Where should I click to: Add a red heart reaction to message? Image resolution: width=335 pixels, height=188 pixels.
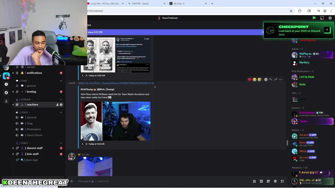tap(250, 79)
